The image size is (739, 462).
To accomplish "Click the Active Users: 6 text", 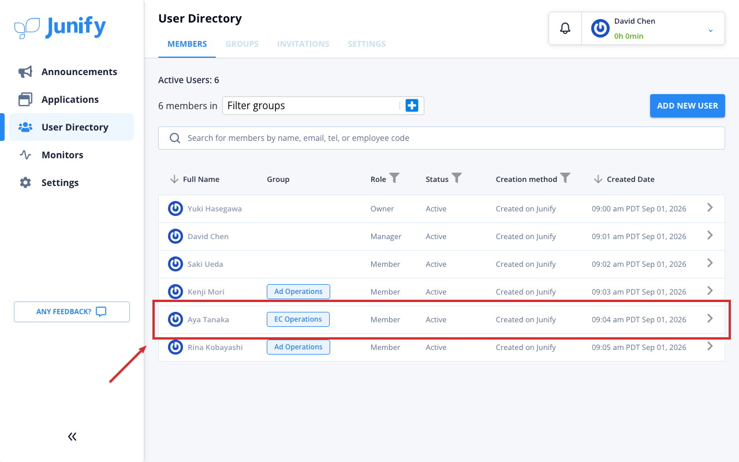I will click(189, 80).
